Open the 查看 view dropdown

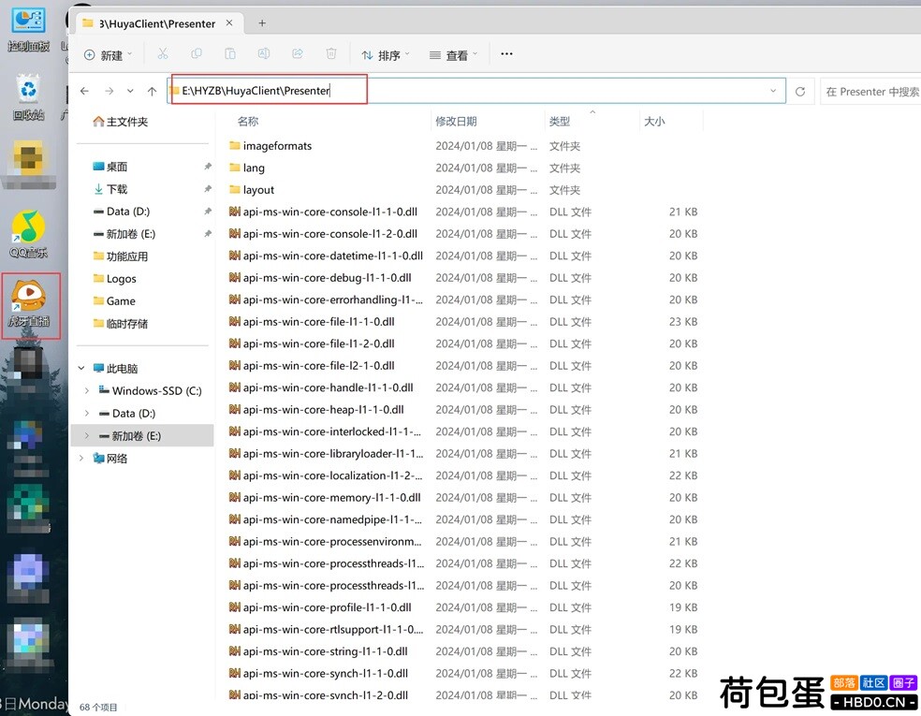pos(453,55)
